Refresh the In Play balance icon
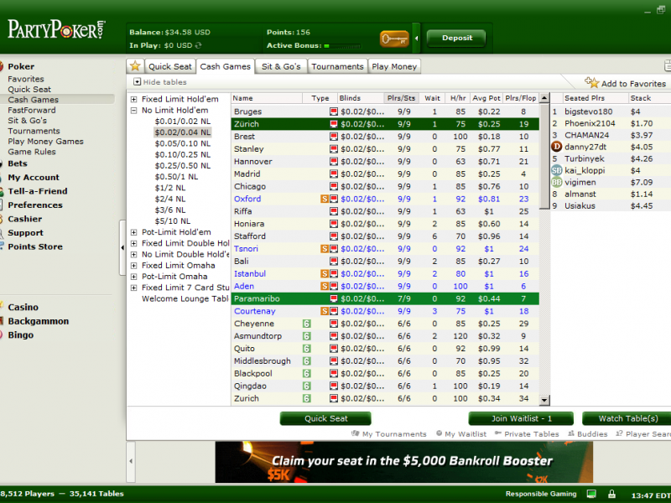 (x=199, y=45)
